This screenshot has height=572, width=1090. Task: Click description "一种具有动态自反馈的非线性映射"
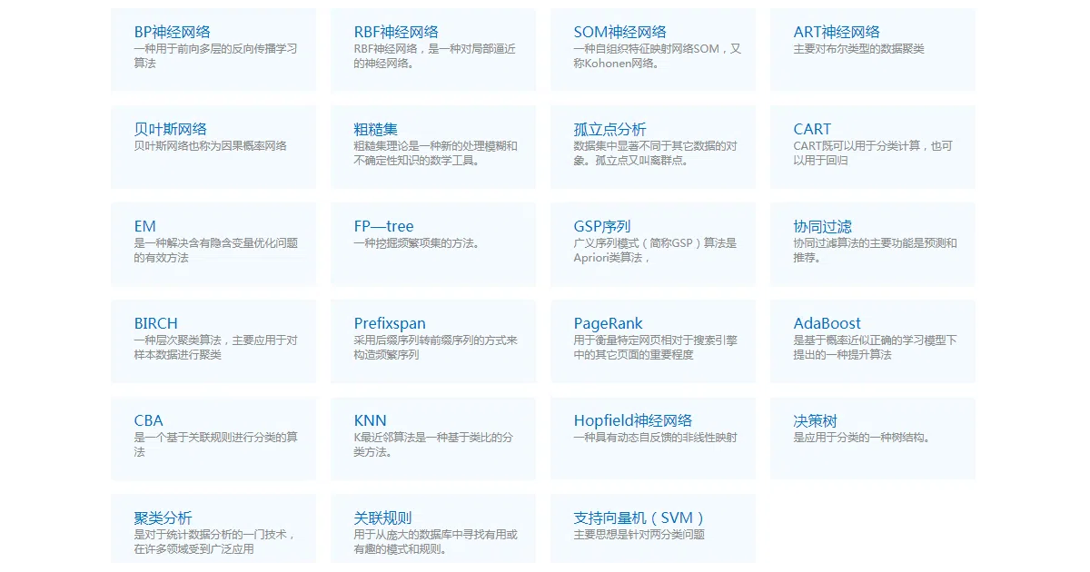[x=656, y=438]
